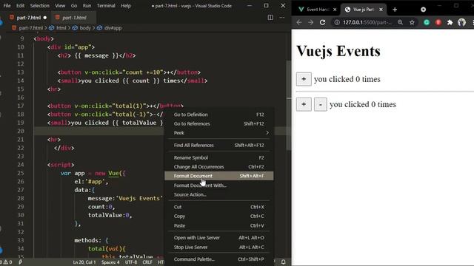
Task: Click the errors and warnings status indicator
Action: [x=6, y=262]
